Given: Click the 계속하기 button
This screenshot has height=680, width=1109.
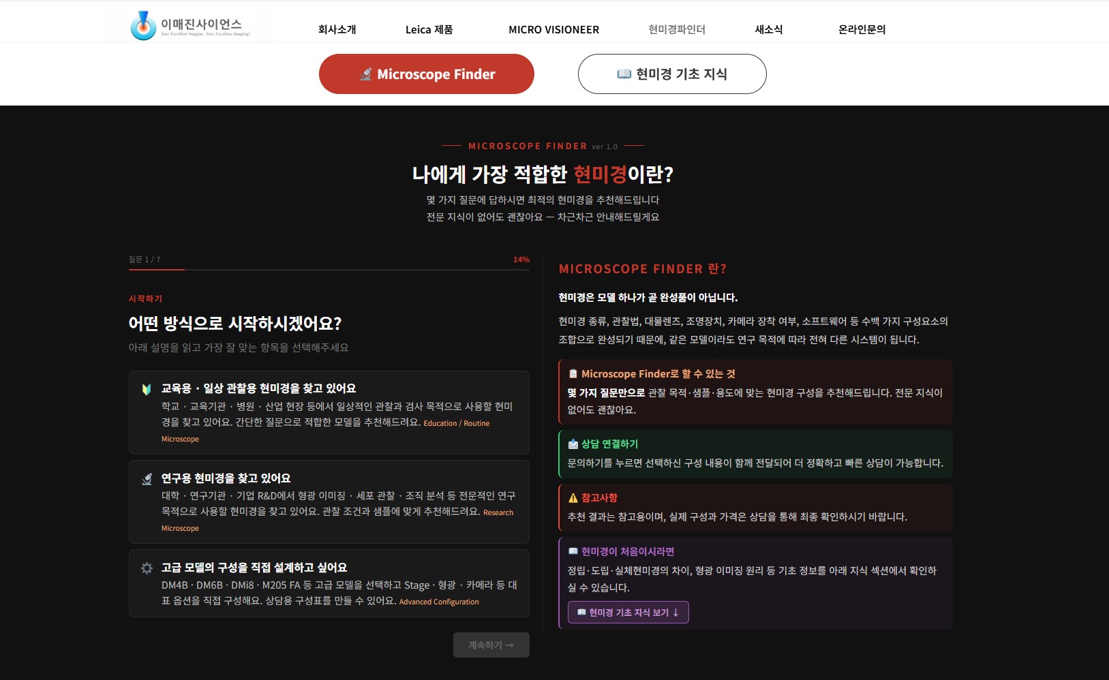Looking at the screenshot, I should pyautogui.click(x=491, y=645).
